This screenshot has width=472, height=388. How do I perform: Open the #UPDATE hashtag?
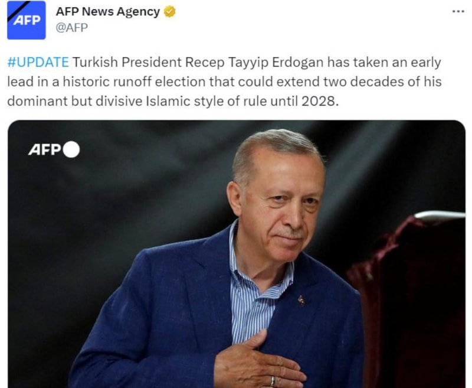(x=38, y=63)
